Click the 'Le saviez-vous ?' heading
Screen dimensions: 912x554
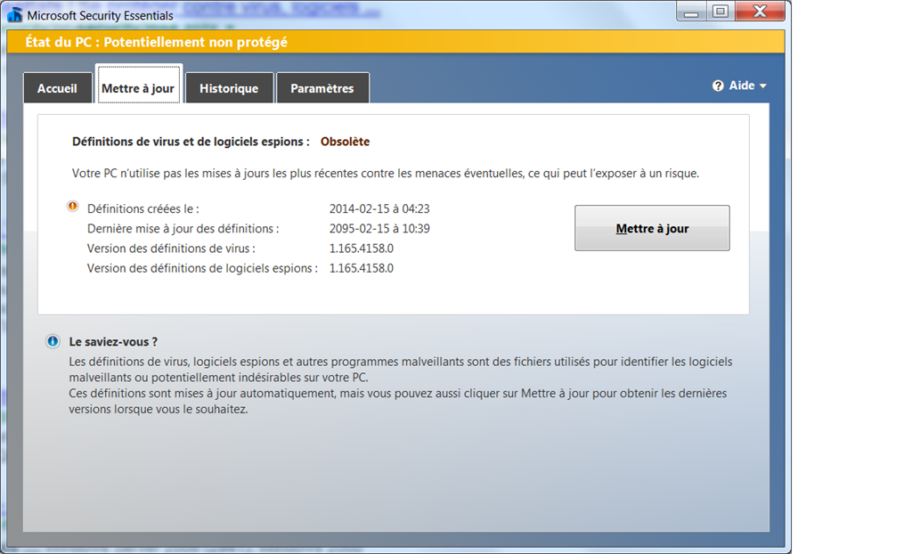[113, 342]
